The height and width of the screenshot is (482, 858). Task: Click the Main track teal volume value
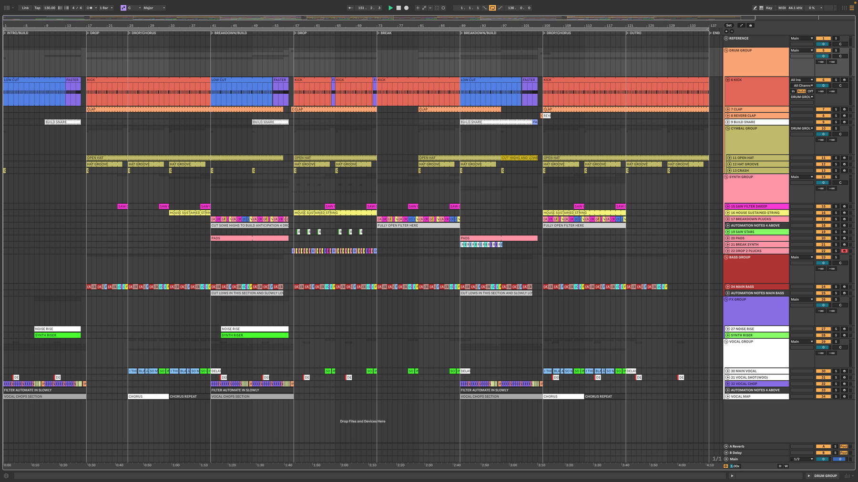click(x=823, y=459)
